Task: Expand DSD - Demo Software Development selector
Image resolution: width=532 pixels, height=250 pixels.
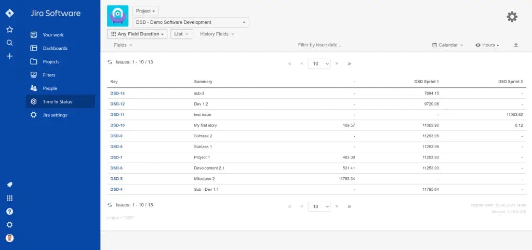Action: 191,22
